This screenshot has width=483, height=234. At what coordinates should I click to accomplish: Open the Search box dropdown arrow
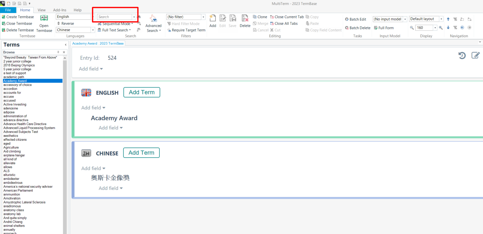(134, 17)
